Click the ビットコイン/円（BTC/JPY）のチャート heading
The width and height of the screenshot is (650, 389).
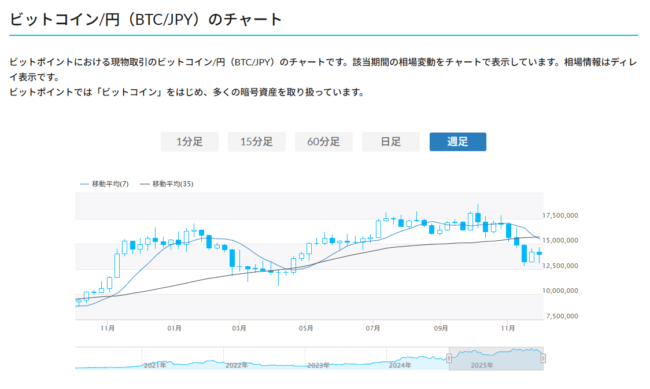[x=143, y=18]
